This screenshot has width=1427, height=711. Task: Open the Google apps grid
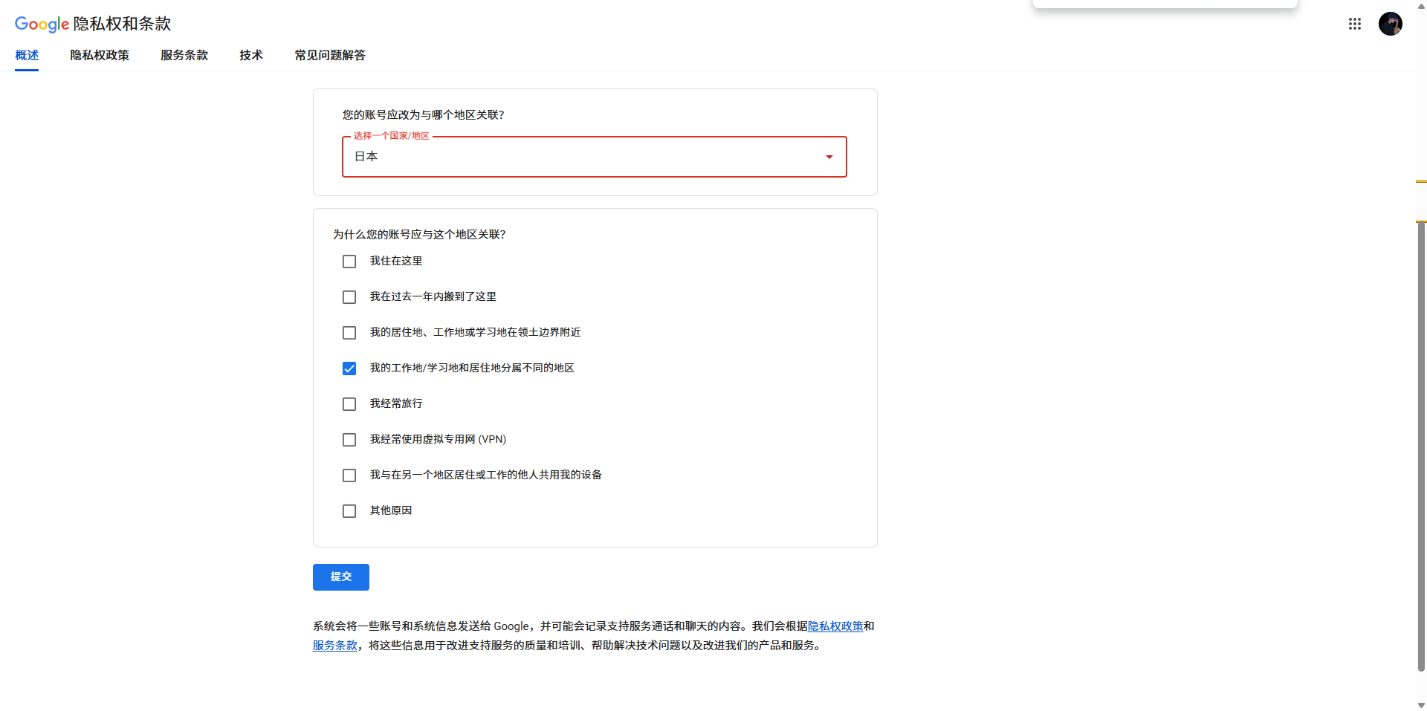coord(1354,24)
